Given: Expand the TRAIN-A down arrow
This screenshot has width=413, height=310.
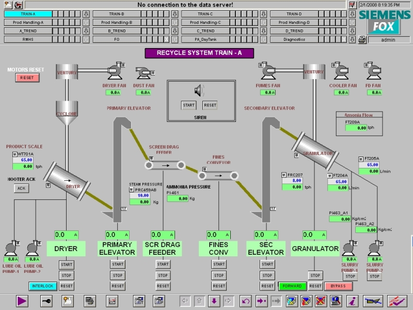Looking at the screenshot, I should tap(86, 14).
